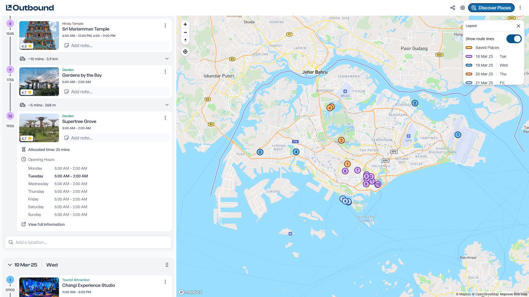Click the Gardens by the Bay title

pos(82,75)
